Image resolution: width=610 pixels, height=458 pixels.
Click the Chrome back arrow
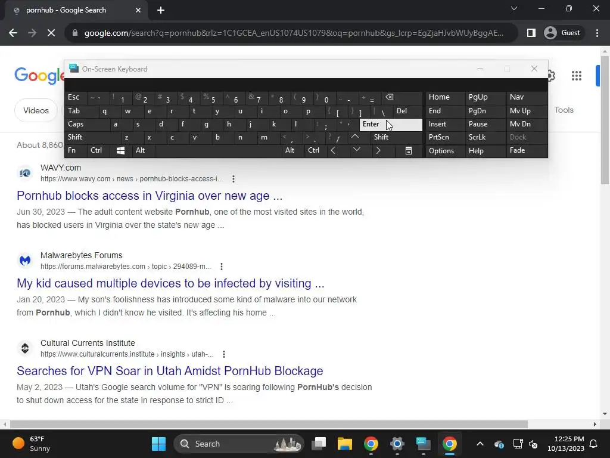click(x=13, y=33)
